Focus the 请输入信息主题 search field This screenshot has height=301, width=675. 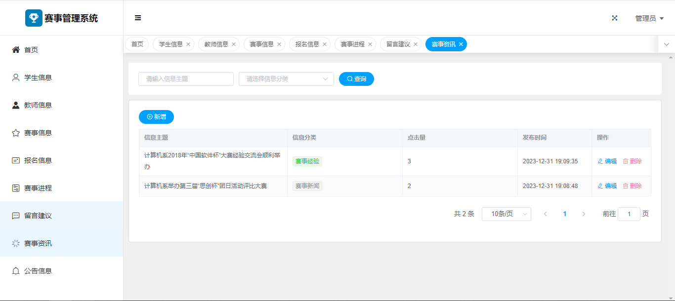(x=186, y=79)
